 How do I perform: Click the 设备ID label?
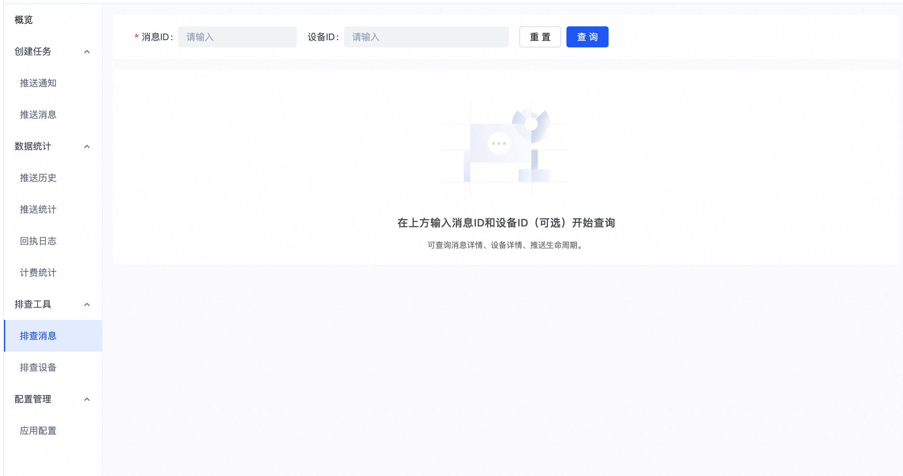coord(323,37)
